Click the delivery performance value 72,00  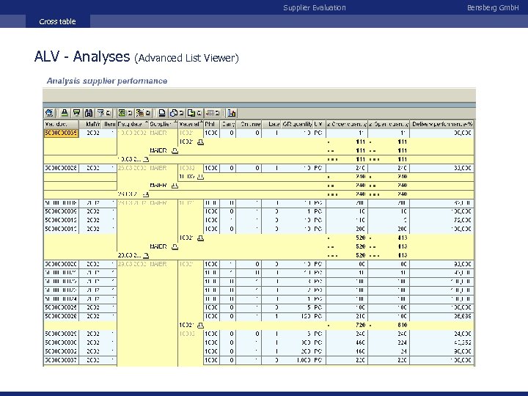pos(441,220)
